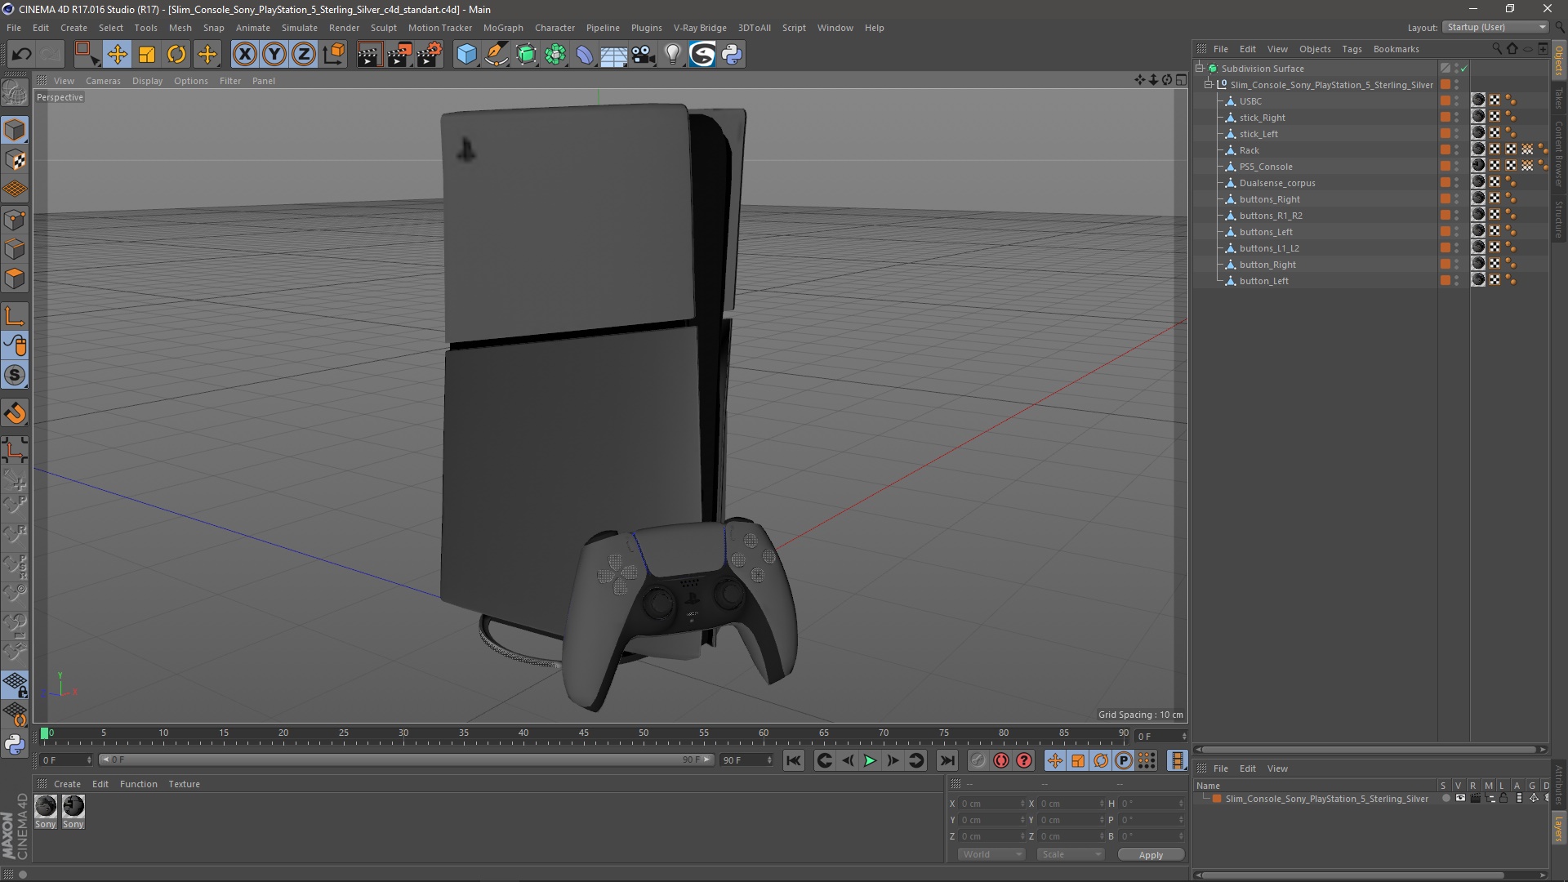Screen dimensions: 1568x882
Task: Toggle X axis lock
Action: (x=244, y=55)
